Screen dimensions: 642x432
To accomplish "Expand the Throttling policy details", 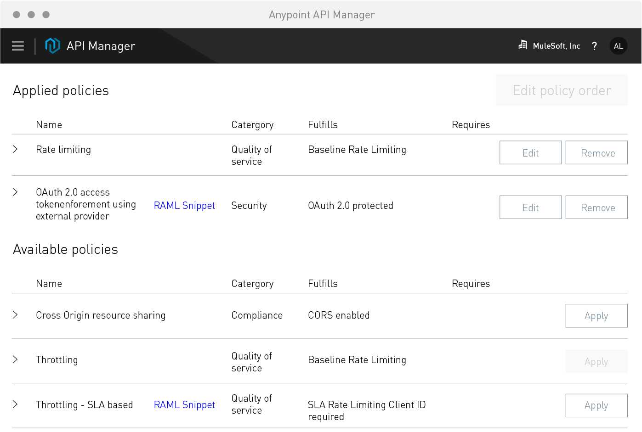I will (15, 359).
